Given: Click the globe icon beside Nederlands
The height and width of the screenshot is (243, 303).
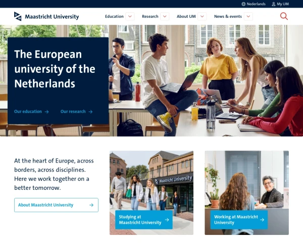Looking at the screenshot, I should [243, 4].
